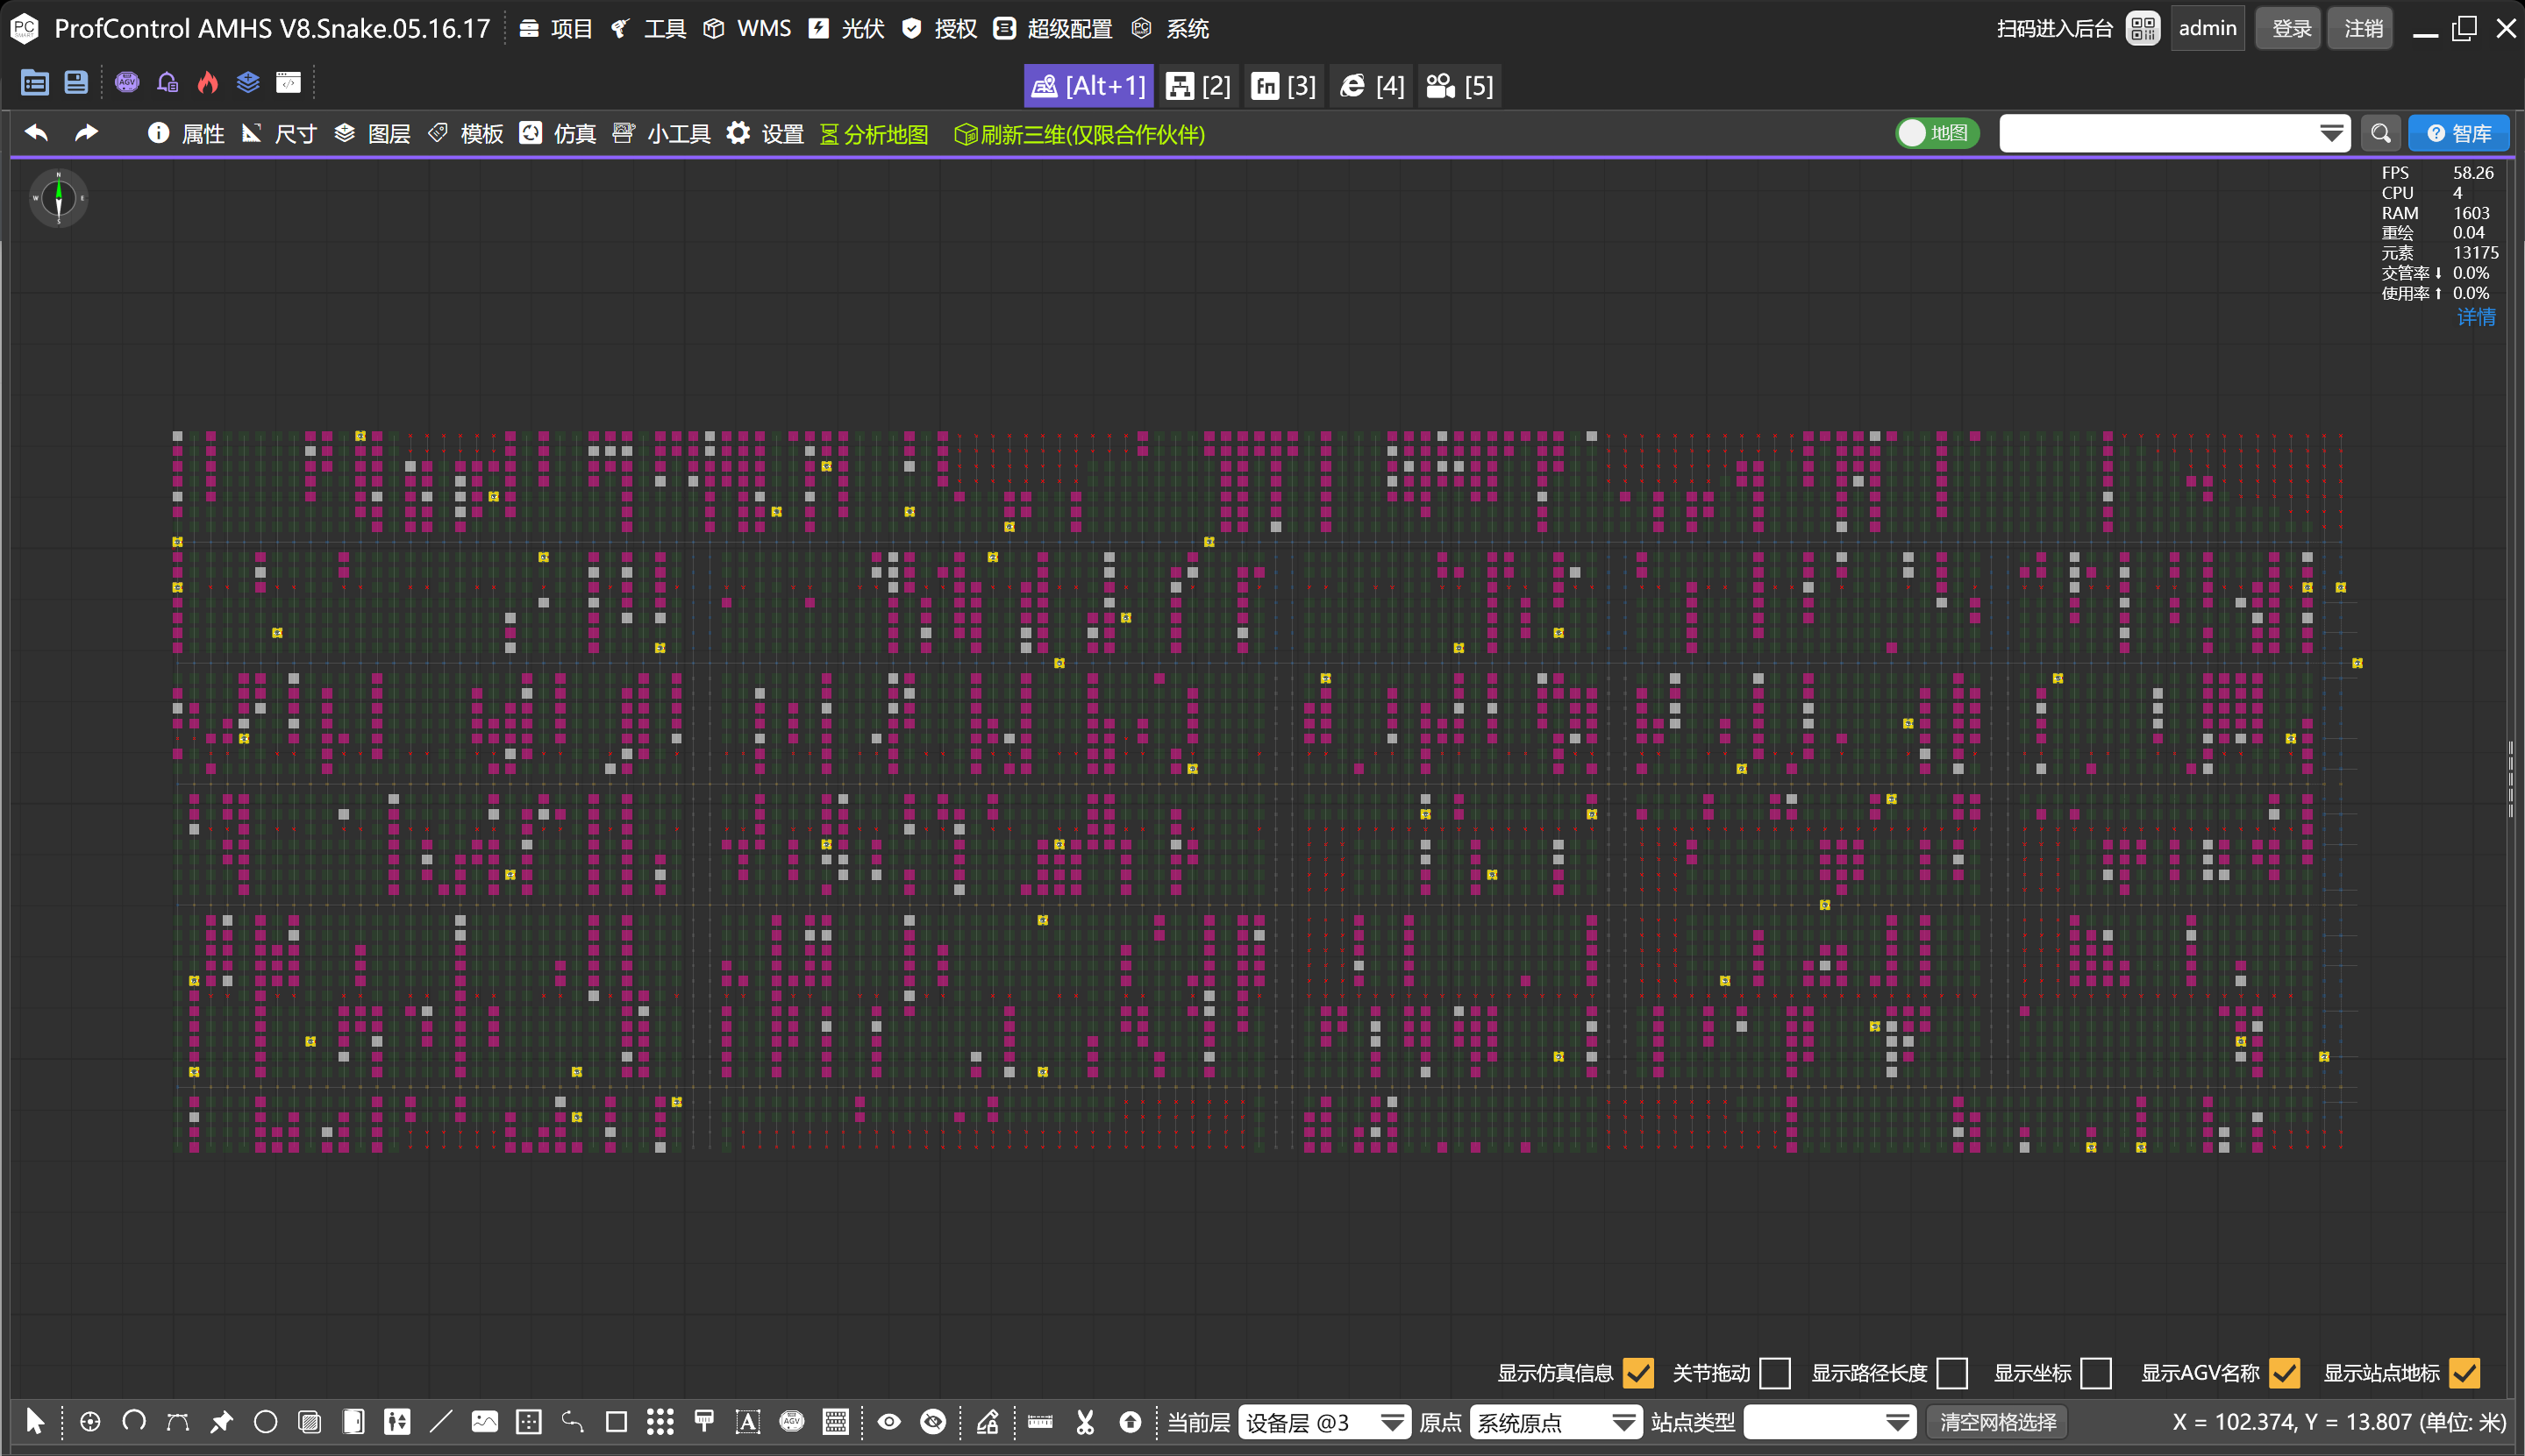Expand the 站点类型 dropdown
Screen dimensions: 2525x1456
point(1829,1421)
